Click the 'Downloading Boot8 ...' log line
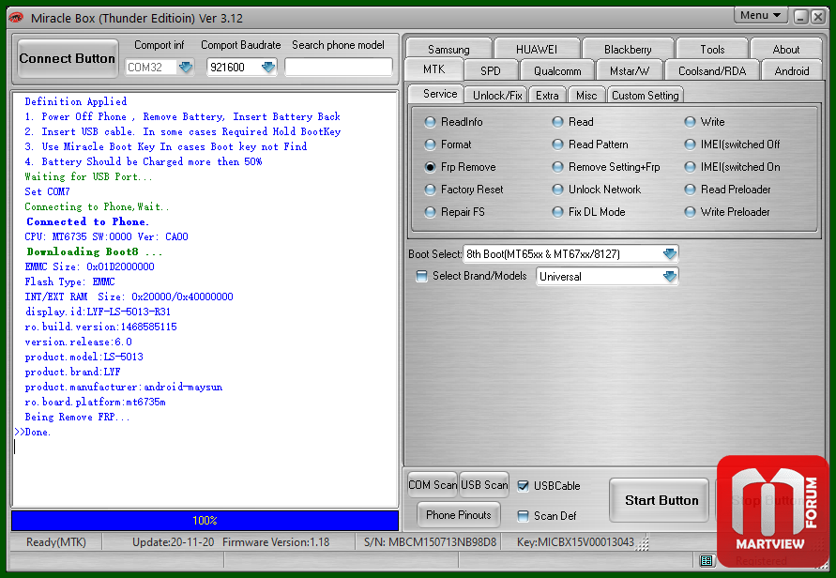The width and height of the screenshot is (836, 578). pyautogui.click(x=95, y=251)
